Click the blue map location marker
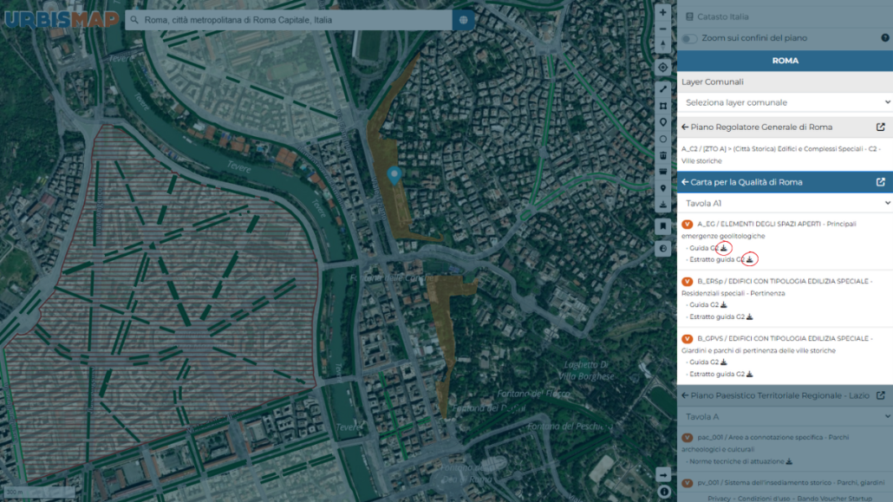893x502 pixels. tap(394, 175)
